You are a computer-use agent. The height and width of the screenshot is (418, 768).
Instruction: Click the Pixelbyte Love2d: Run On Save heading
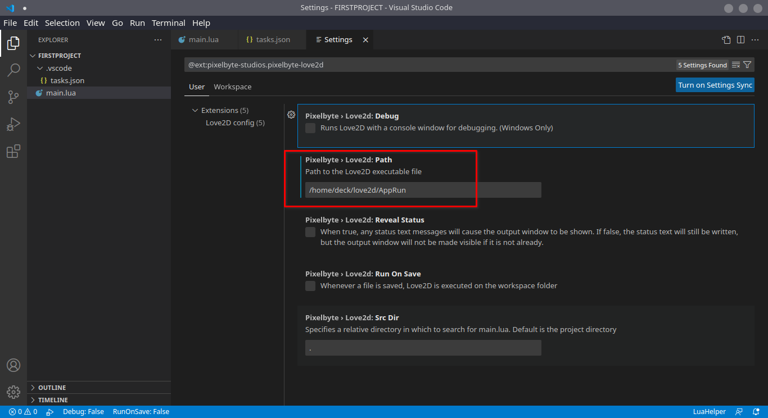pos(363,274)
